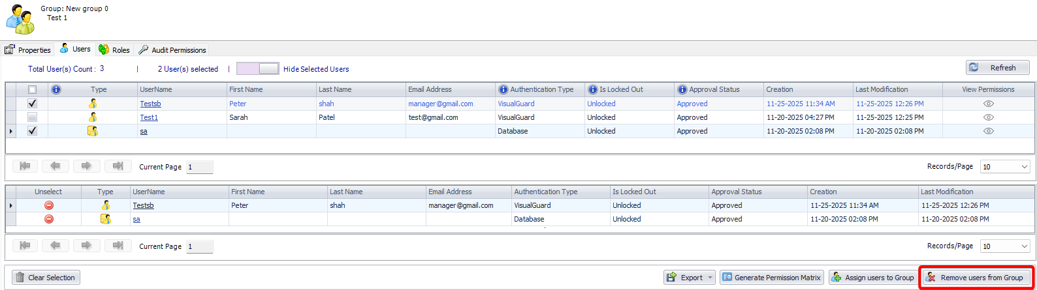The image size is (1037, 290).
Task: Expand row indicator arrow for sa row
Action: click(10, 131)
